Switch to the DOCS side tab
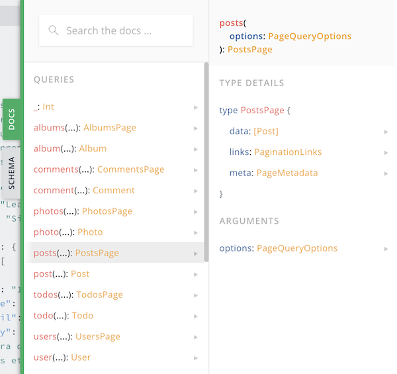This screenshot has width=397, height=374. [11, 118]
